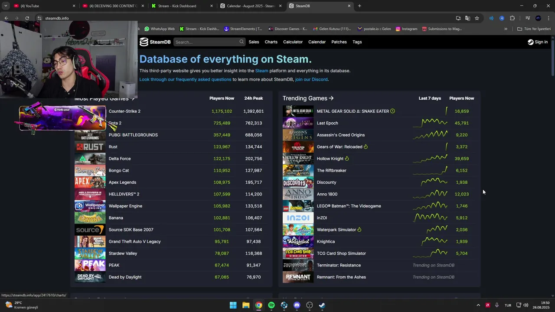
Task: Click the install app icon in the address bar
Action: (458, 18)
